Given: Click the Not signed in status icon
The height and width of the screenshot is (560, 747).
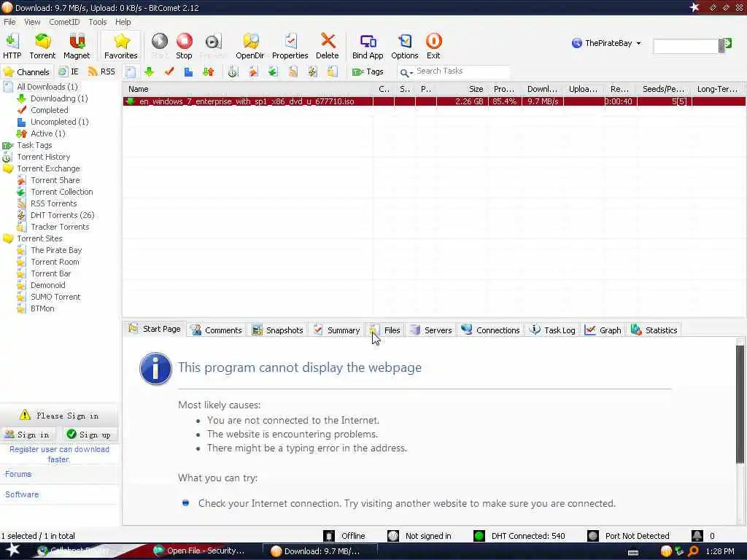Looking at the screenshot, I should 392,536.
